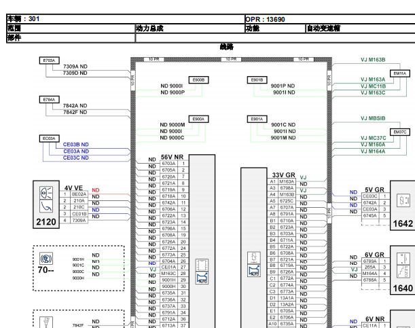Click the ABS-style circular icon in box 70--
Screen dimensions: 415x328
point(46,259)
